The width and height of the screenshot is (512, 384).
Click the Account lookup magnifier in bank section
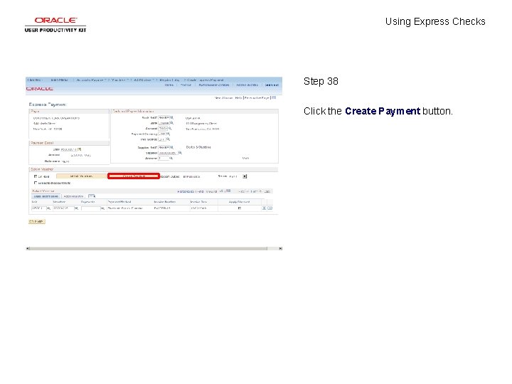pyautogui.click(x=170, y=128)
